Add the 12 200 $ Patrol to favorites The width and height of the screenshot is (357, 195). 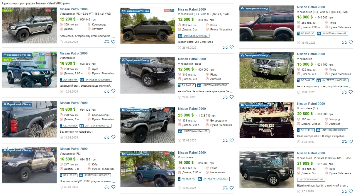pos(113,42)
